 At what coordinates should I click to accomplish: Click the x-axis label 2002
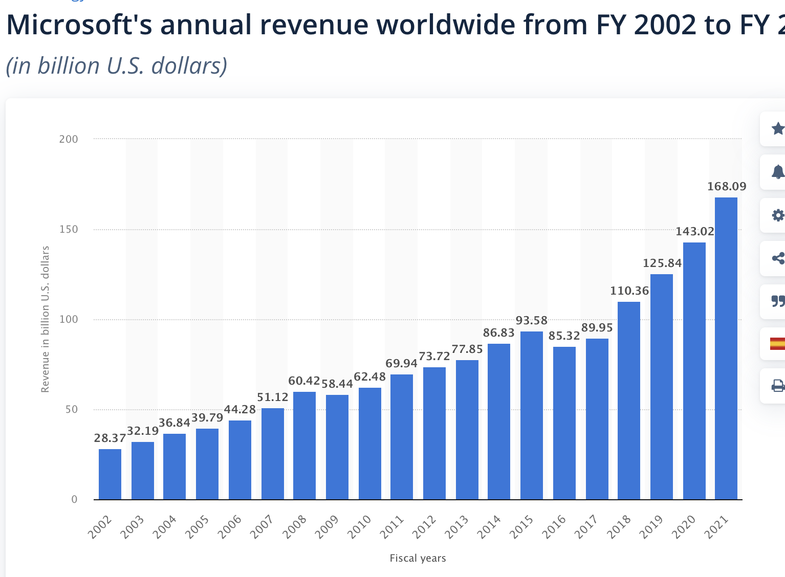point(100,527)
